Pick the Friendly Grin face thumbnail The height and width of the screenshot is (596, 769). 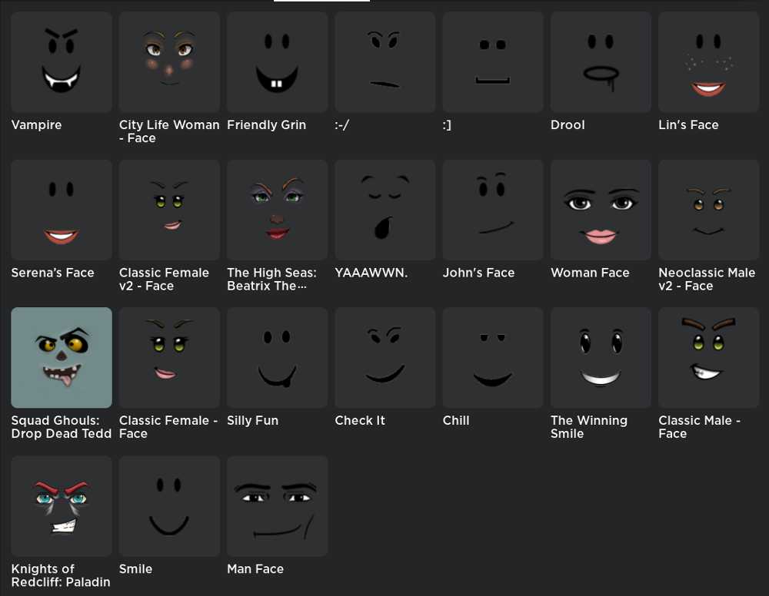click(x=277, y=62)
